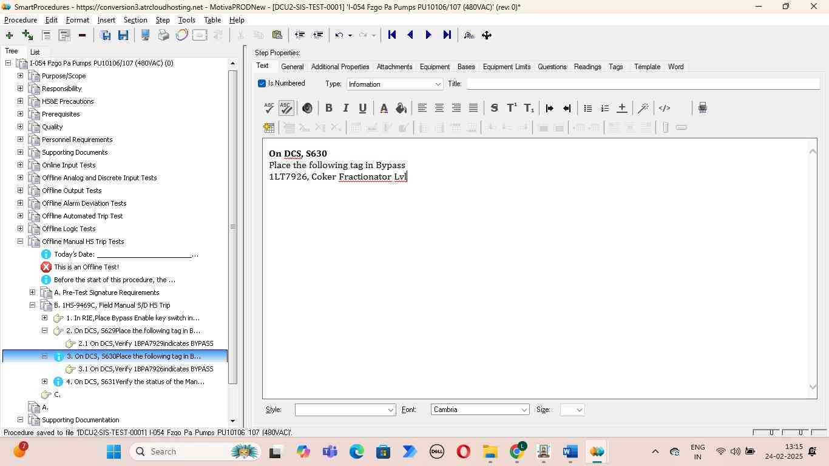The height and width of the screenshot is (466, 829).
Task: Apply Bold formatting to text
Action: 328,108
